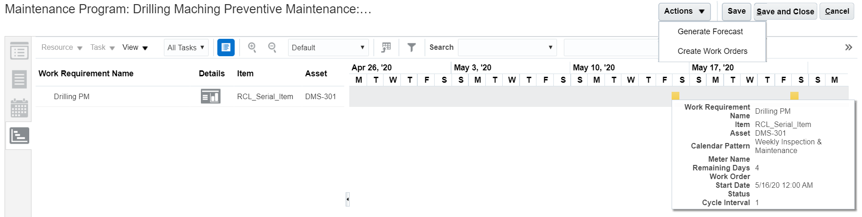This screenshot has width=862, height=217.
Task: Open the Gantt chart view in sidebar
Action: 19,136
